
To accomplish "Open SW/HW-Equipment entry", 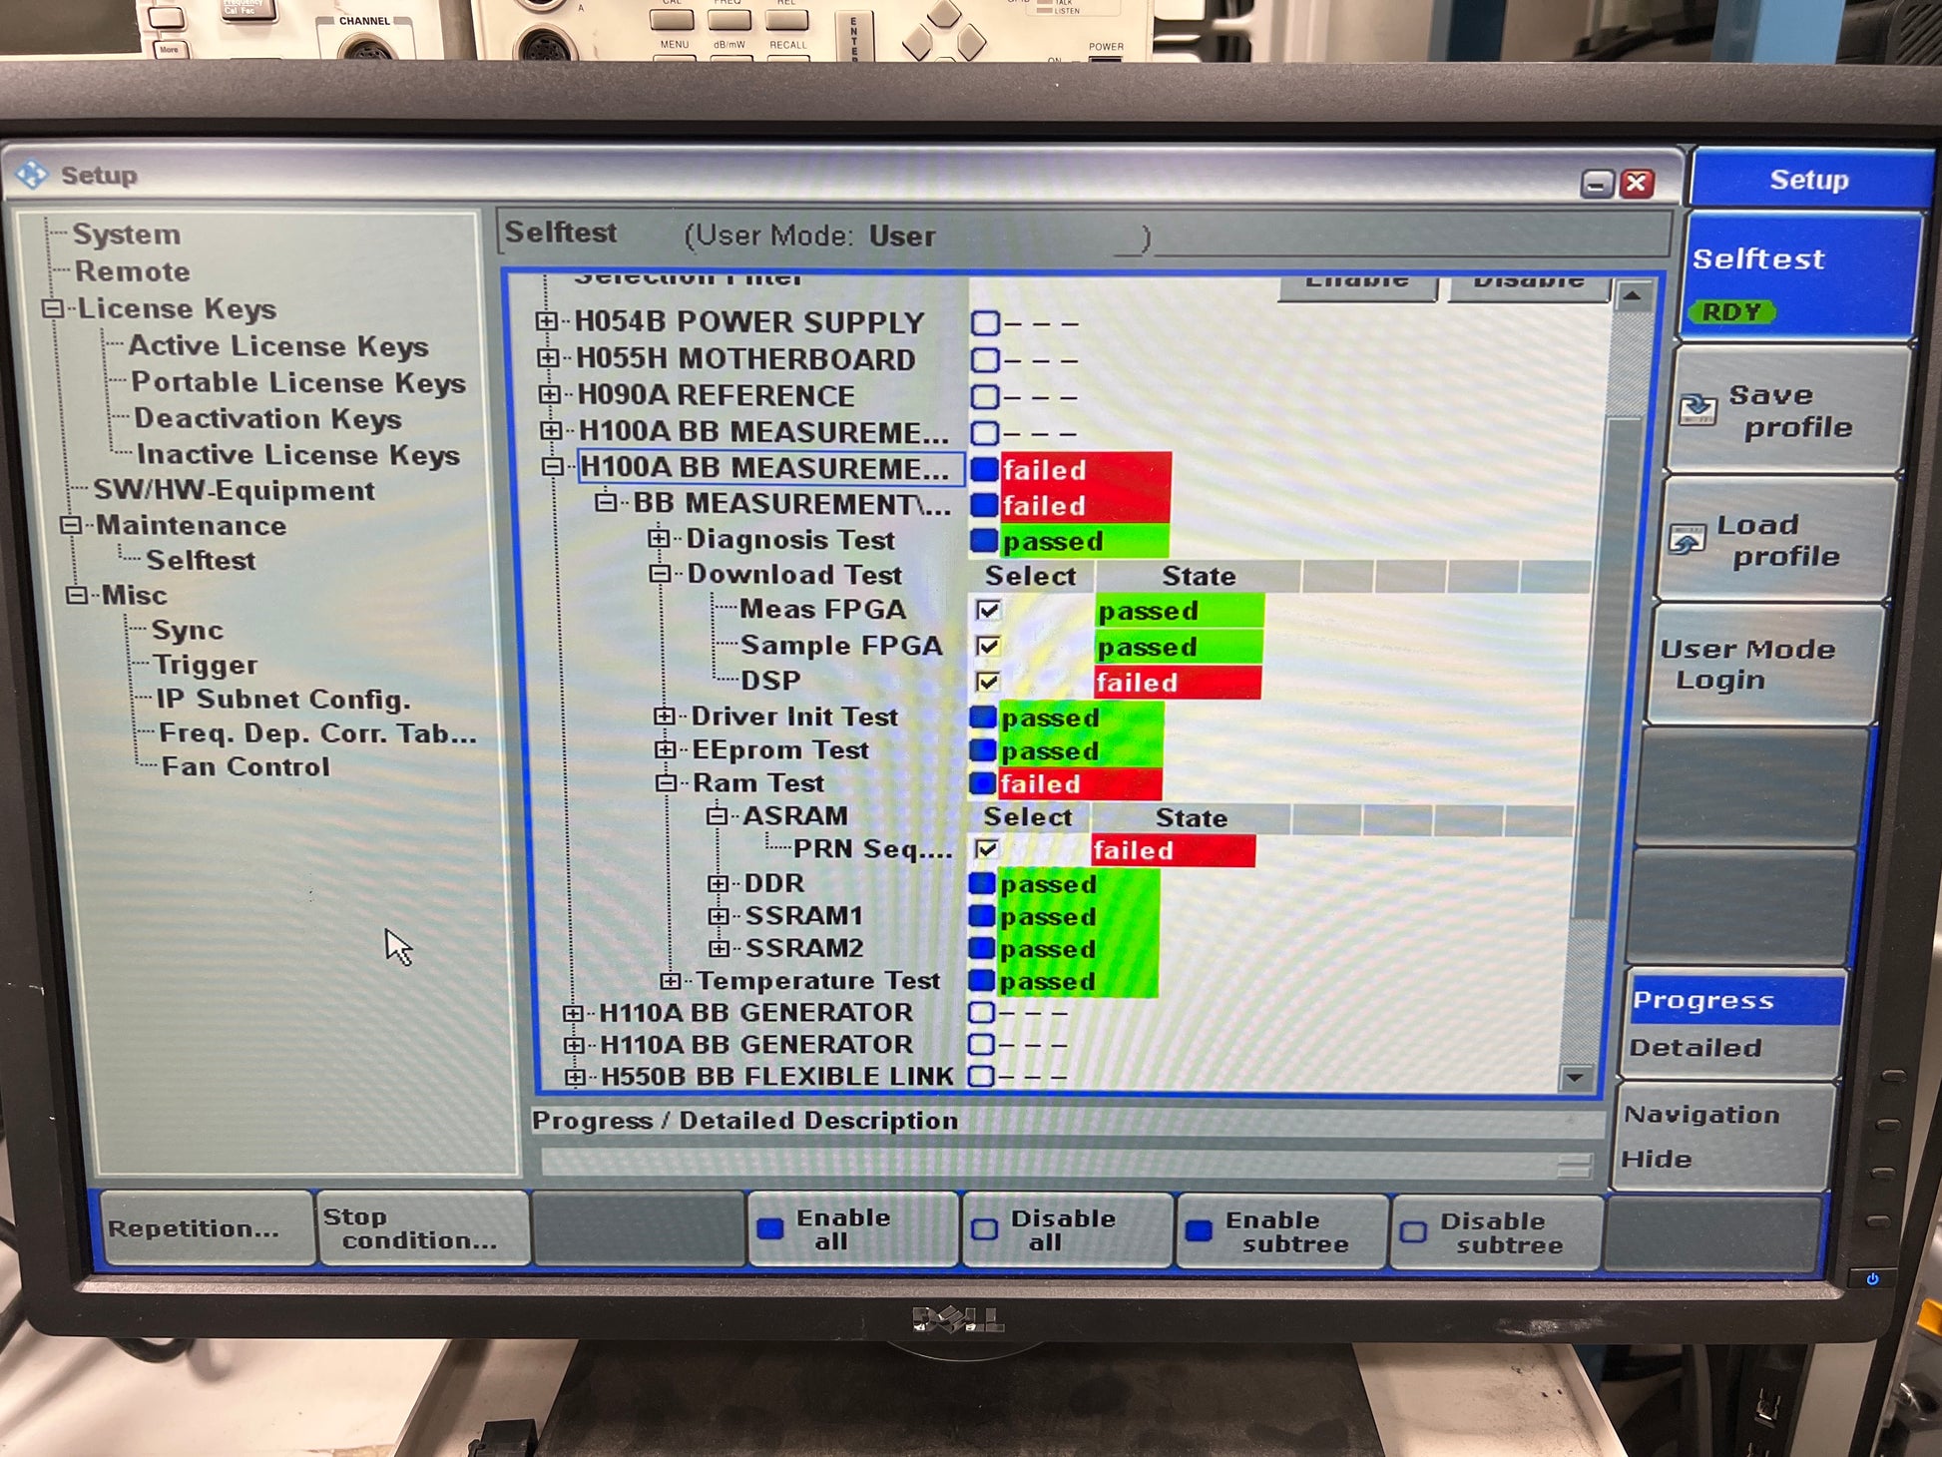I will tap(234, 491).
